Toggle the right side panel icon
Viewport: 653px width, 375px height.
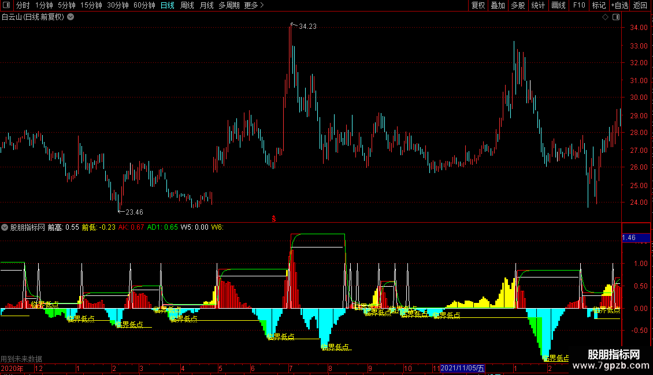pos(616,17)
